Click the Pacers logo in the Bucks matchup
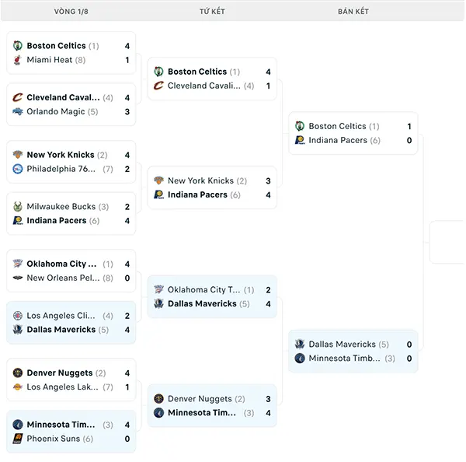The width and height of the screenshot is (466, 462). 18,220
